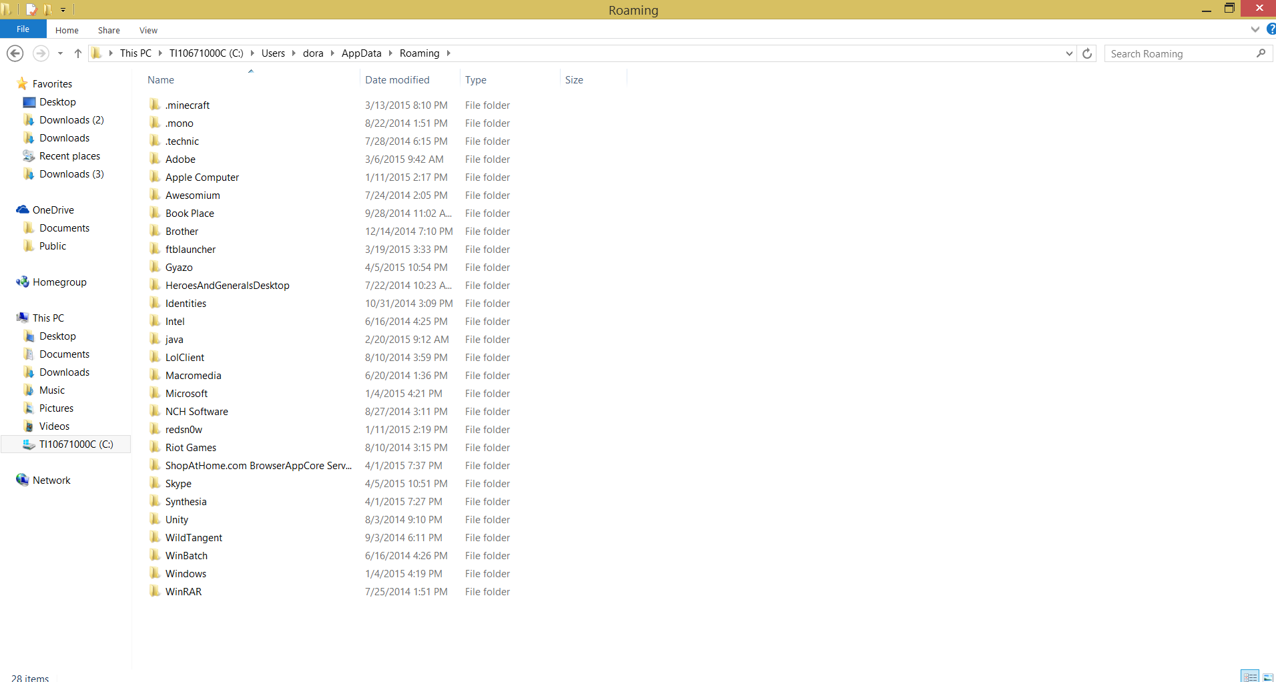Open Downloads (3) in Favorites

pyautogui.click(x=71, y=174)
